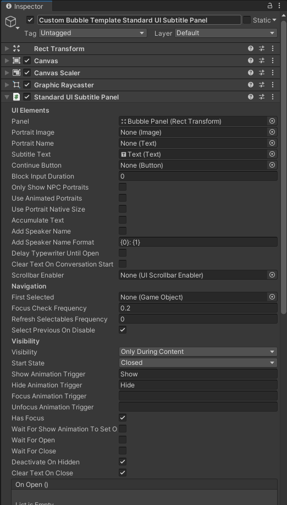Click the GameObject cube icon selector
This screenshot has height=505, width=287.
click(x=12, y=22)
